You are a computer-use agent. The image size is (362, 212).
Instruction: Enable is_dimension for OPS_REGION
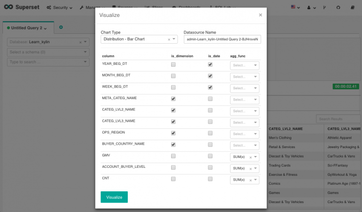pyautogui.click(x=173, y=133)
